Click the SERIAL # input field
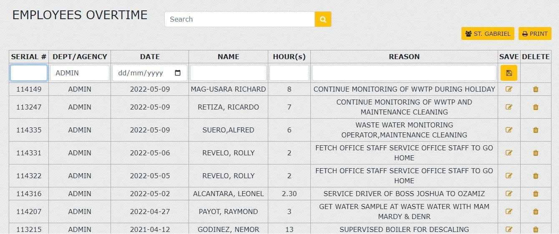Viewport: 559px width, 234px height. click(x=29, y=73)
